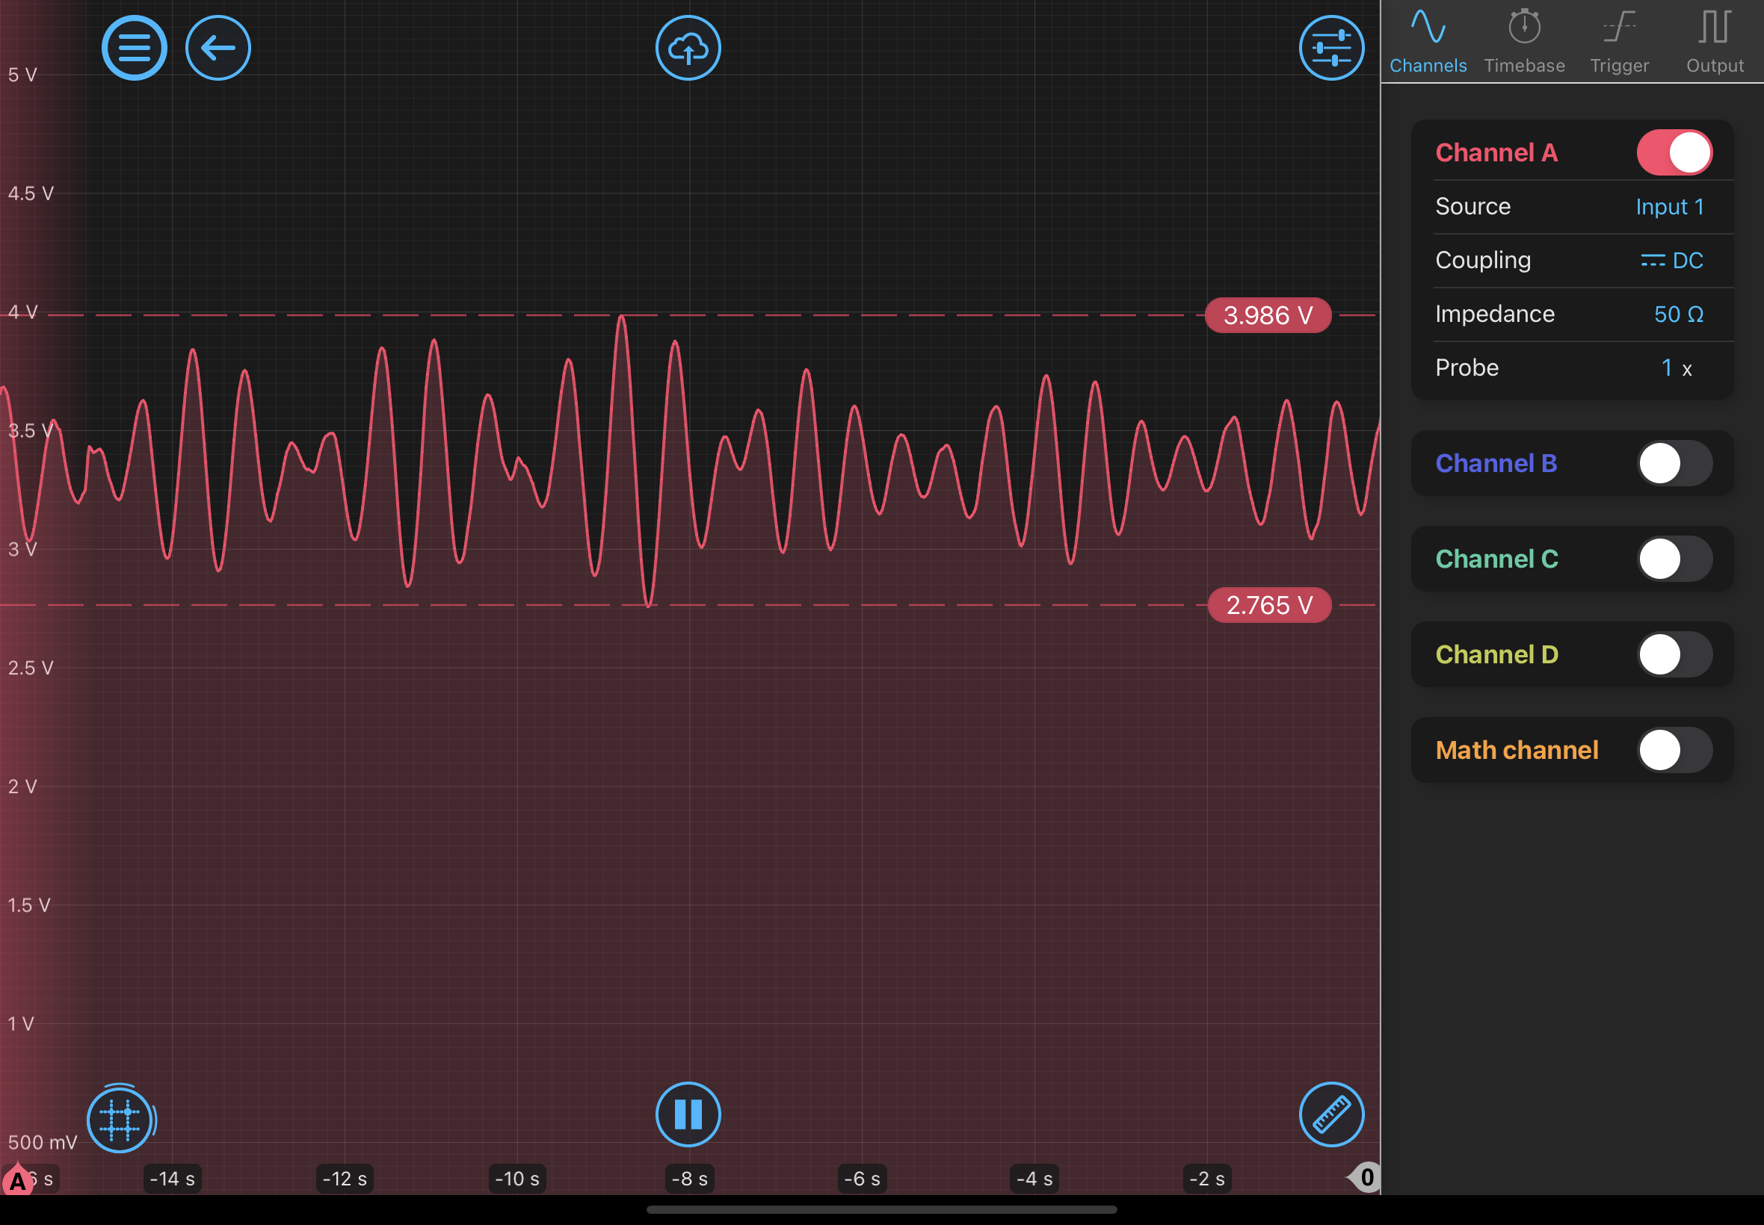The width and height of the screenshot is (1764, 1225).
Task: Click the -14 s time axis label
Action: (172, 1178)
